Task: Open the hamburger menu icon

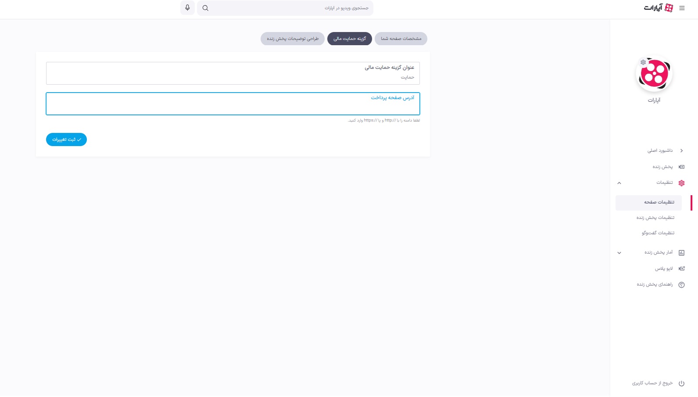Action: click(x=682, y=8)
